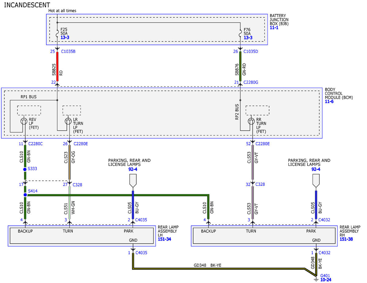The width and height of the screenshot is (367, 283).
Task: Select C2280E label at pin 26
Action: pos(80,143)
